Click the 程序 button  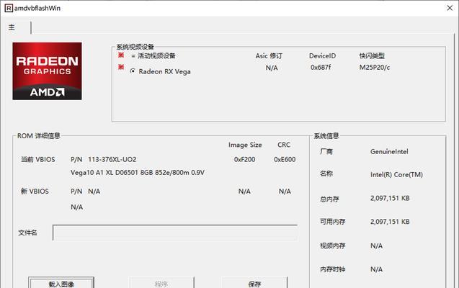(161, 283)
